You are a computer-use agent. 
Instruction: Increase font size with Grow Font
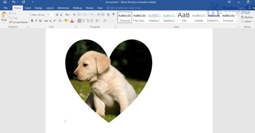(57, 15)
